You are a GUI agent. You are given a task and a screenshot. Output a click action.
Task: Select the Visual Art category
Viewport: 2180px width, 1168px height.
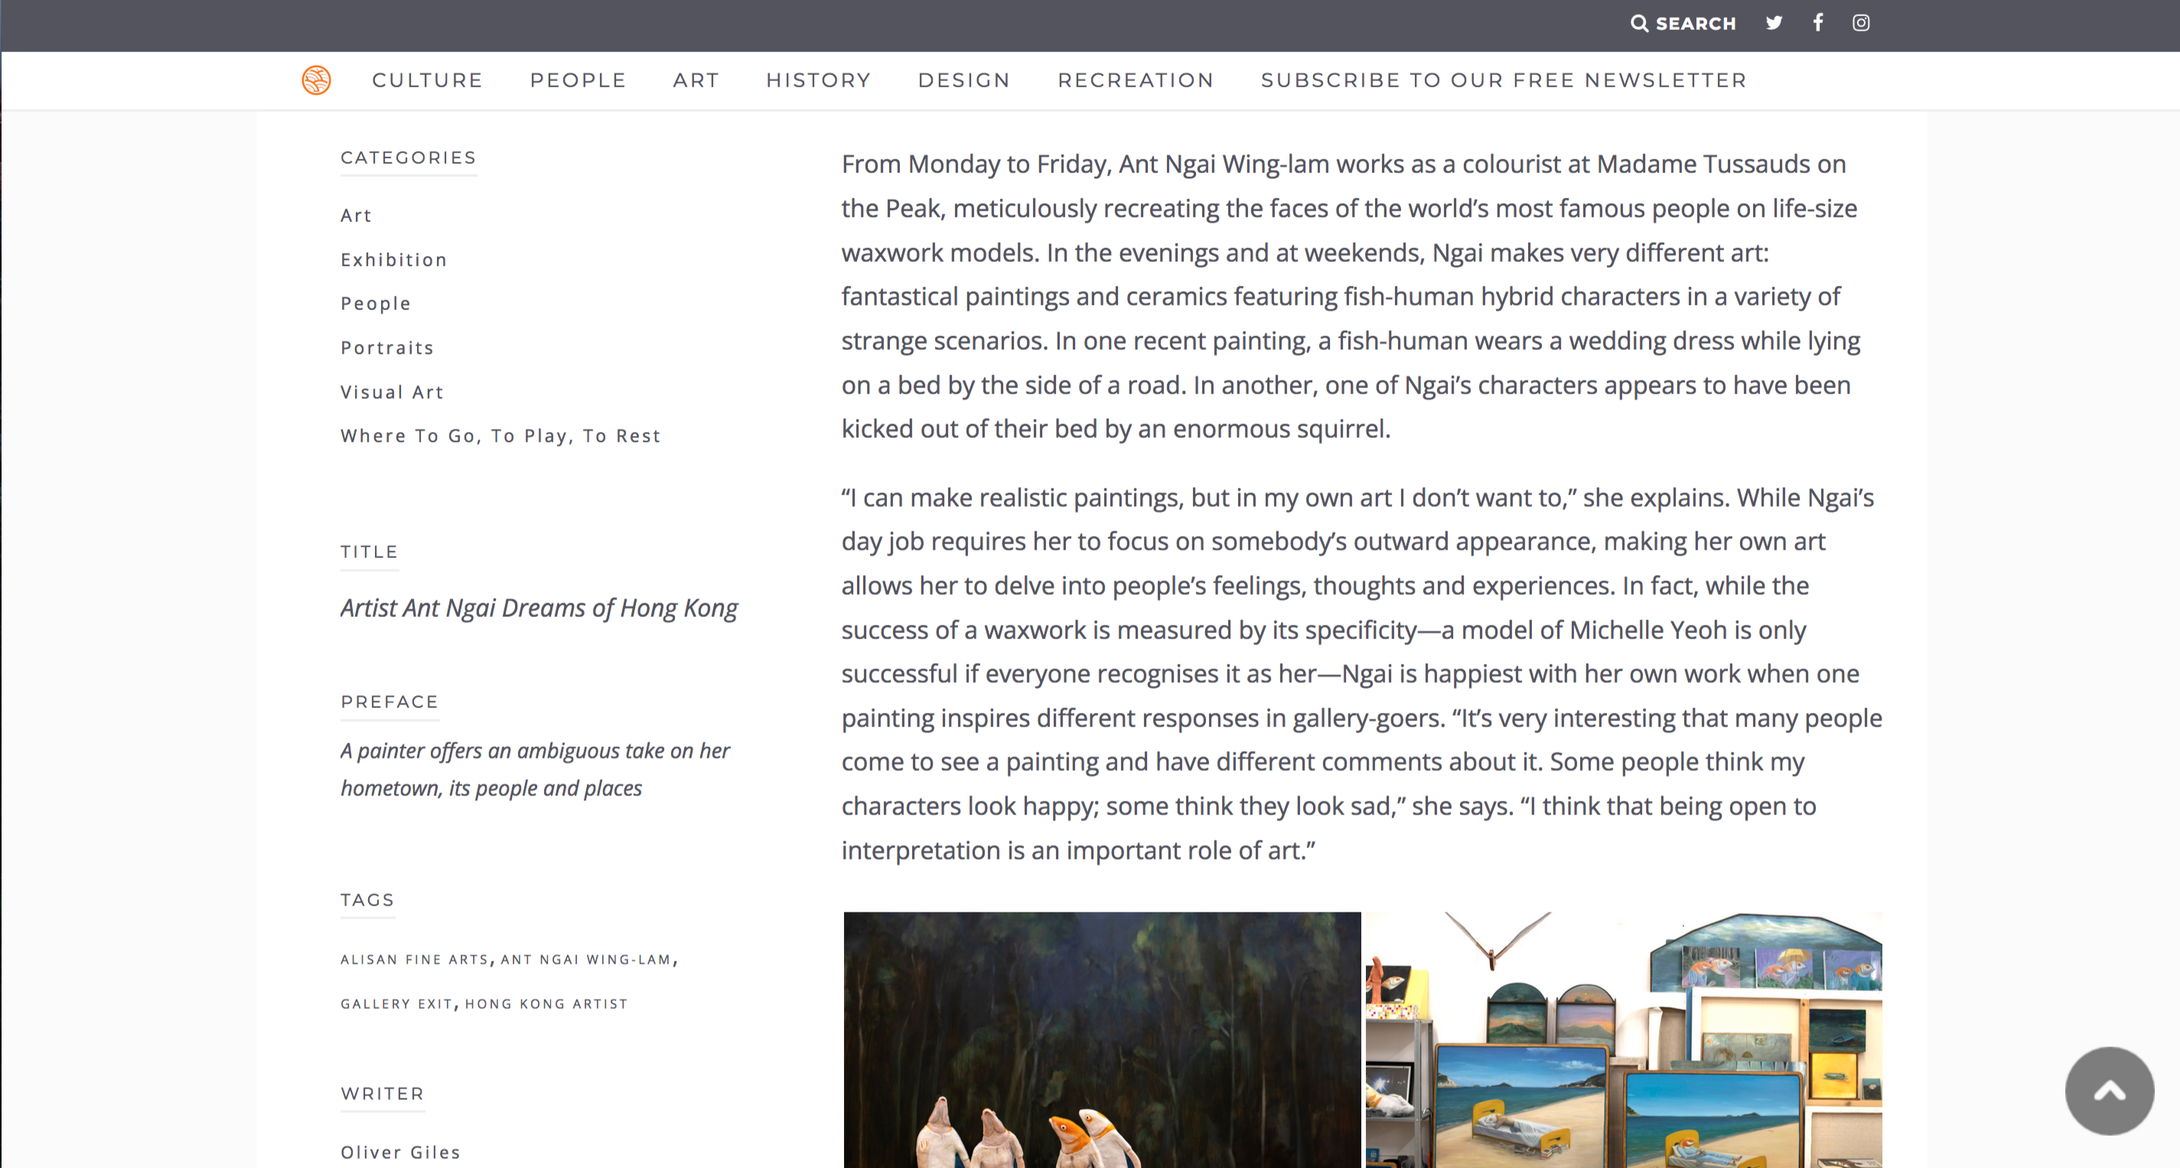click(x=392, y=392)
